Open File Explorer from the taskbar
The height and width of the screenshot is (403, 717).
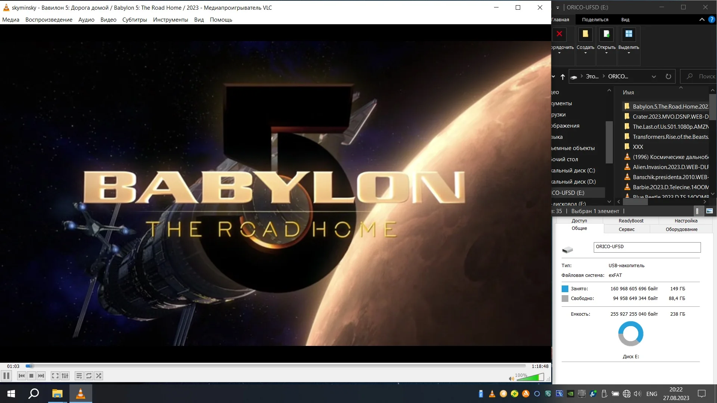click(x=57, y=394)
